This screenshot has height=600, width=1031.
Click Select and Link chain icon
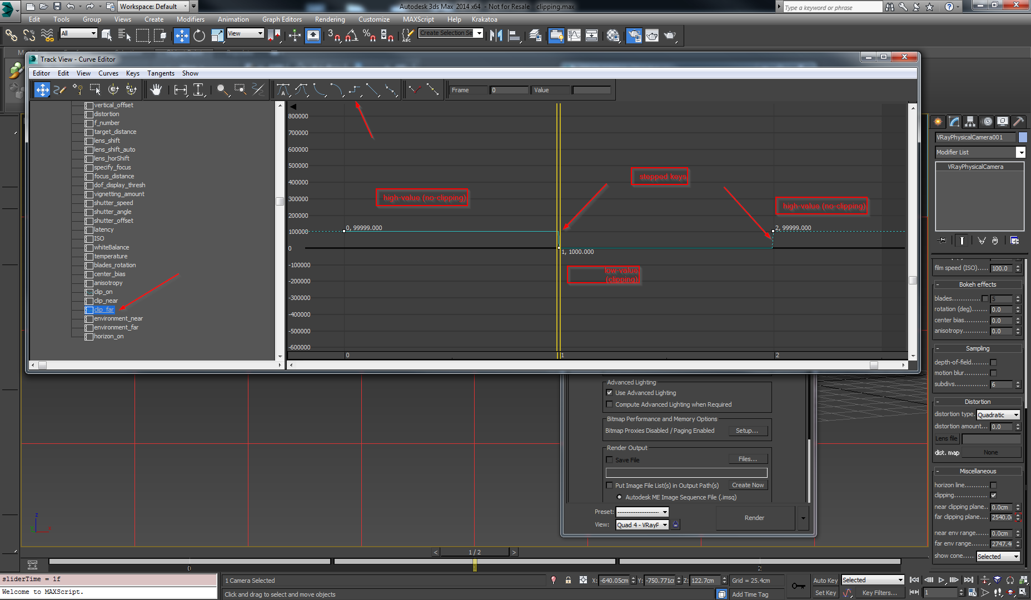pos(11,36)
